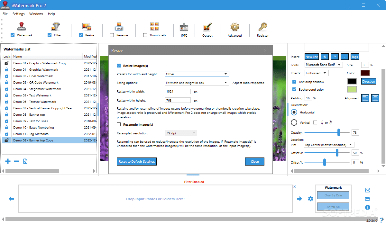Open the File menu

tap(5, 14)
